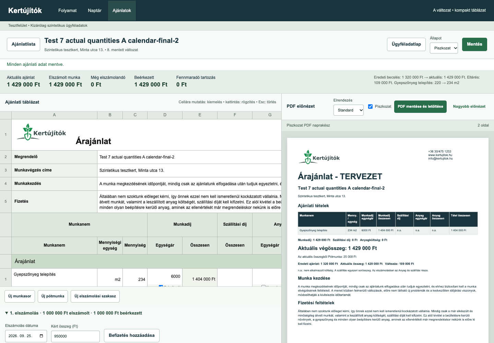The height and width of the screenshot is (343, 494).
Task: Click the Kertújítók logo in PDF preview
Action: pos(319,157)
